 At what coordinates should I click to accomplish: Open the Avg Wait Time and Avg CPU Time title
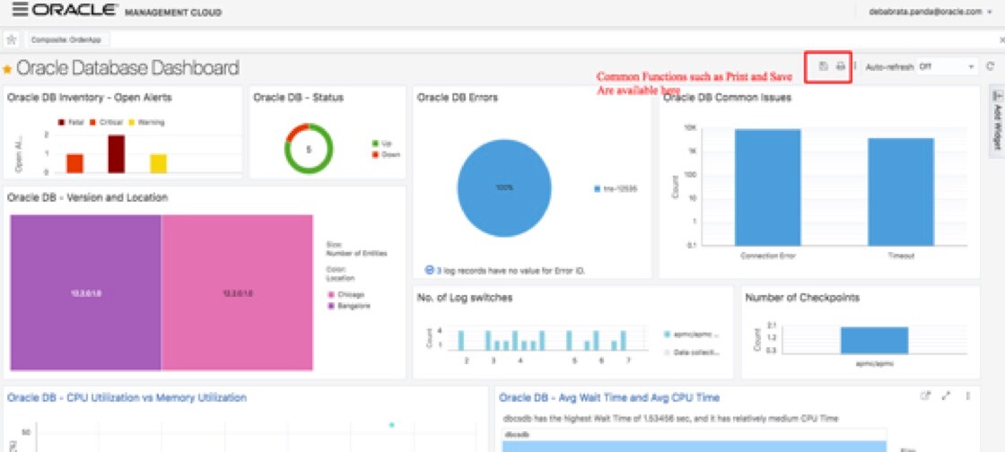coord(609,397)
